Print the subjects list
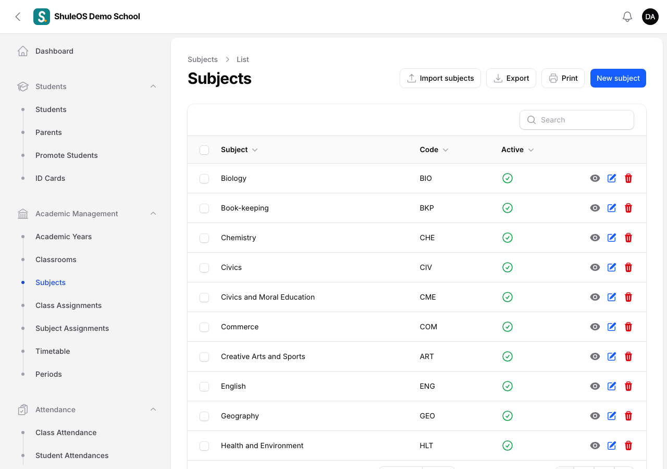The width and height of the screenshot is (667, 469). click(563, 78)
